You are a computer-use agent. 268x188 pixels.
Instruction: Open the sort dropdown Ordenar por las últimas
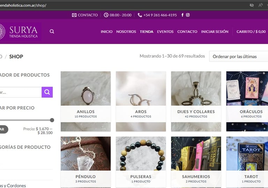[239, 57]
